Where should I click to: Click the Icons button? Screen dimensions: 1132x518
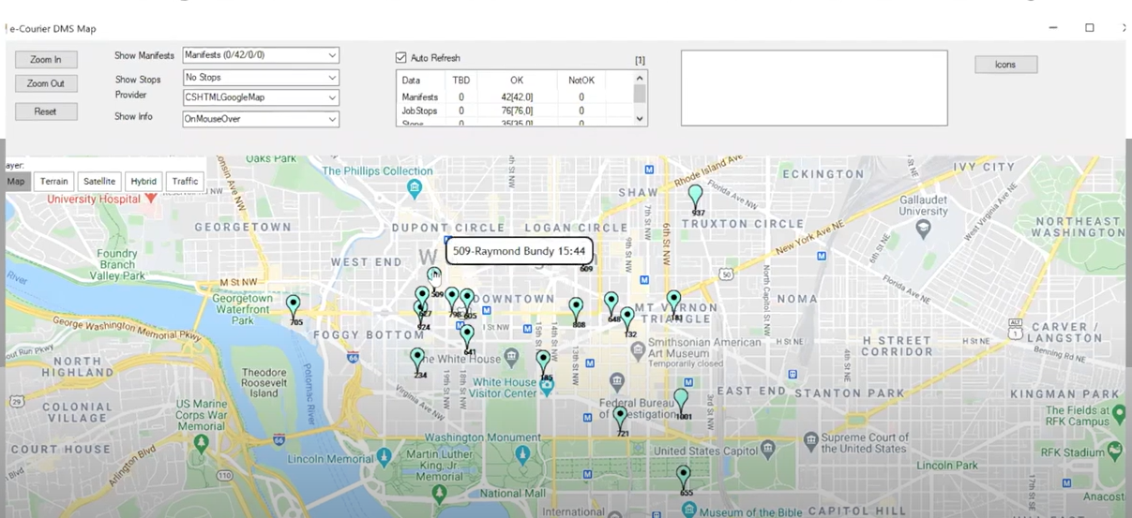coord(1005,65)
